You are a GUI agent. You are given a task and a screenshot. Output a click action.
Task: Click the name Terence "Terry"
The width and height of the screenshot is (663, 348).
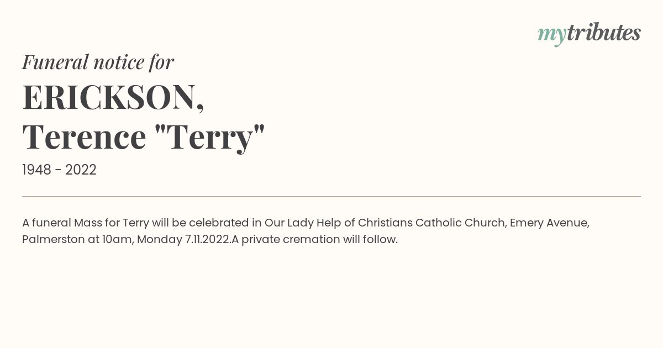[x=144, y=138]
